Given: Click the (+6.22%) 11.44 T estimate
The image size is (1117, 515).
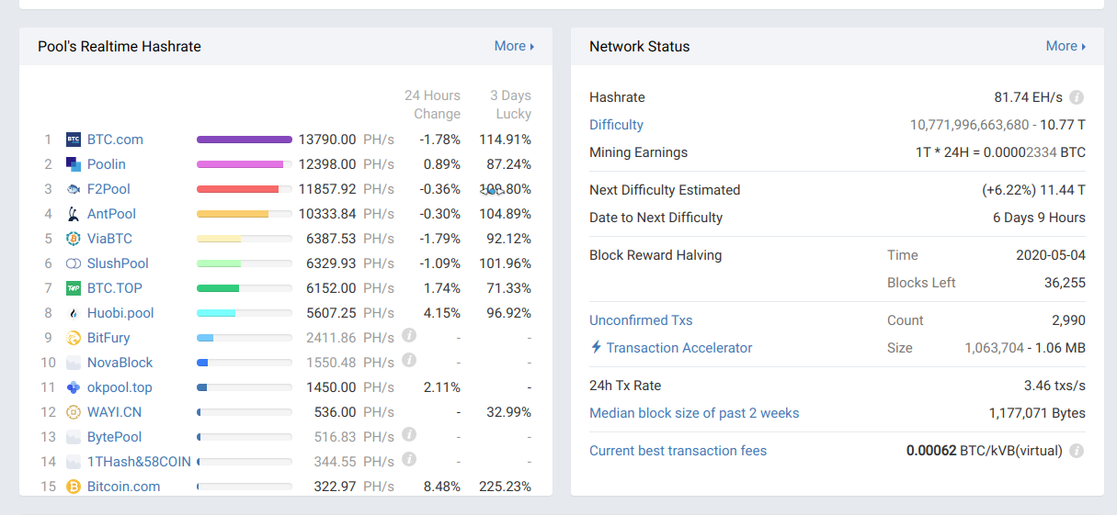Looking at the screenshot, I should (1033, 190).
